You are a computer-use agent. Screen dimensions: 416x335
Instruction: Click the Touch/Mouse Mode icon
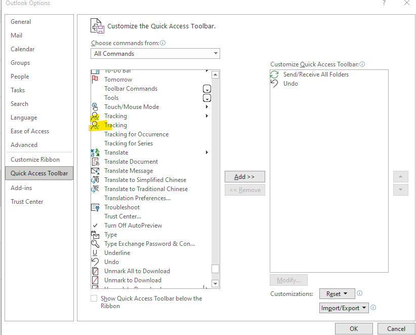pyautogui.click(x=96, y=107)
